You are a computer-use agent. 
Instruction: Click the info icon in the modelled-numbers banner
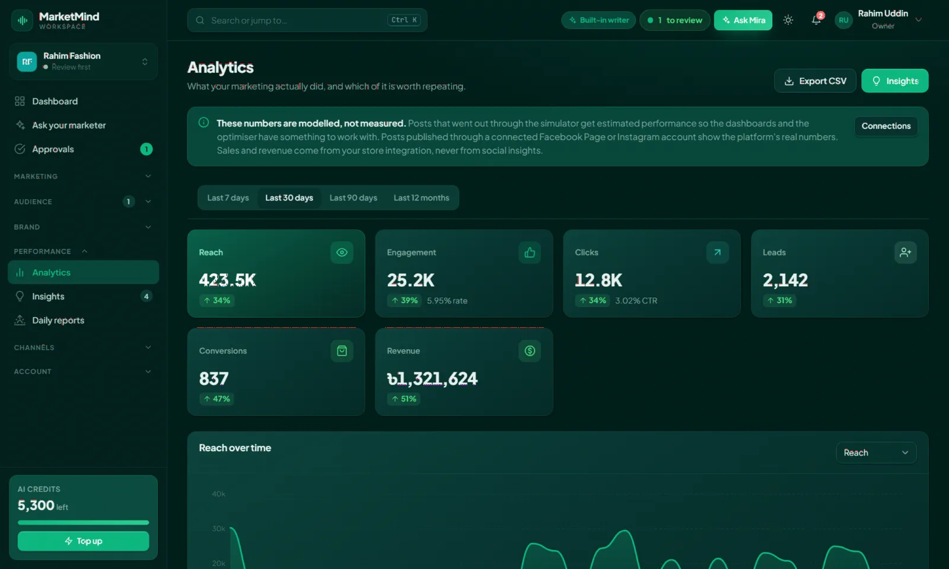click(203, 123)
